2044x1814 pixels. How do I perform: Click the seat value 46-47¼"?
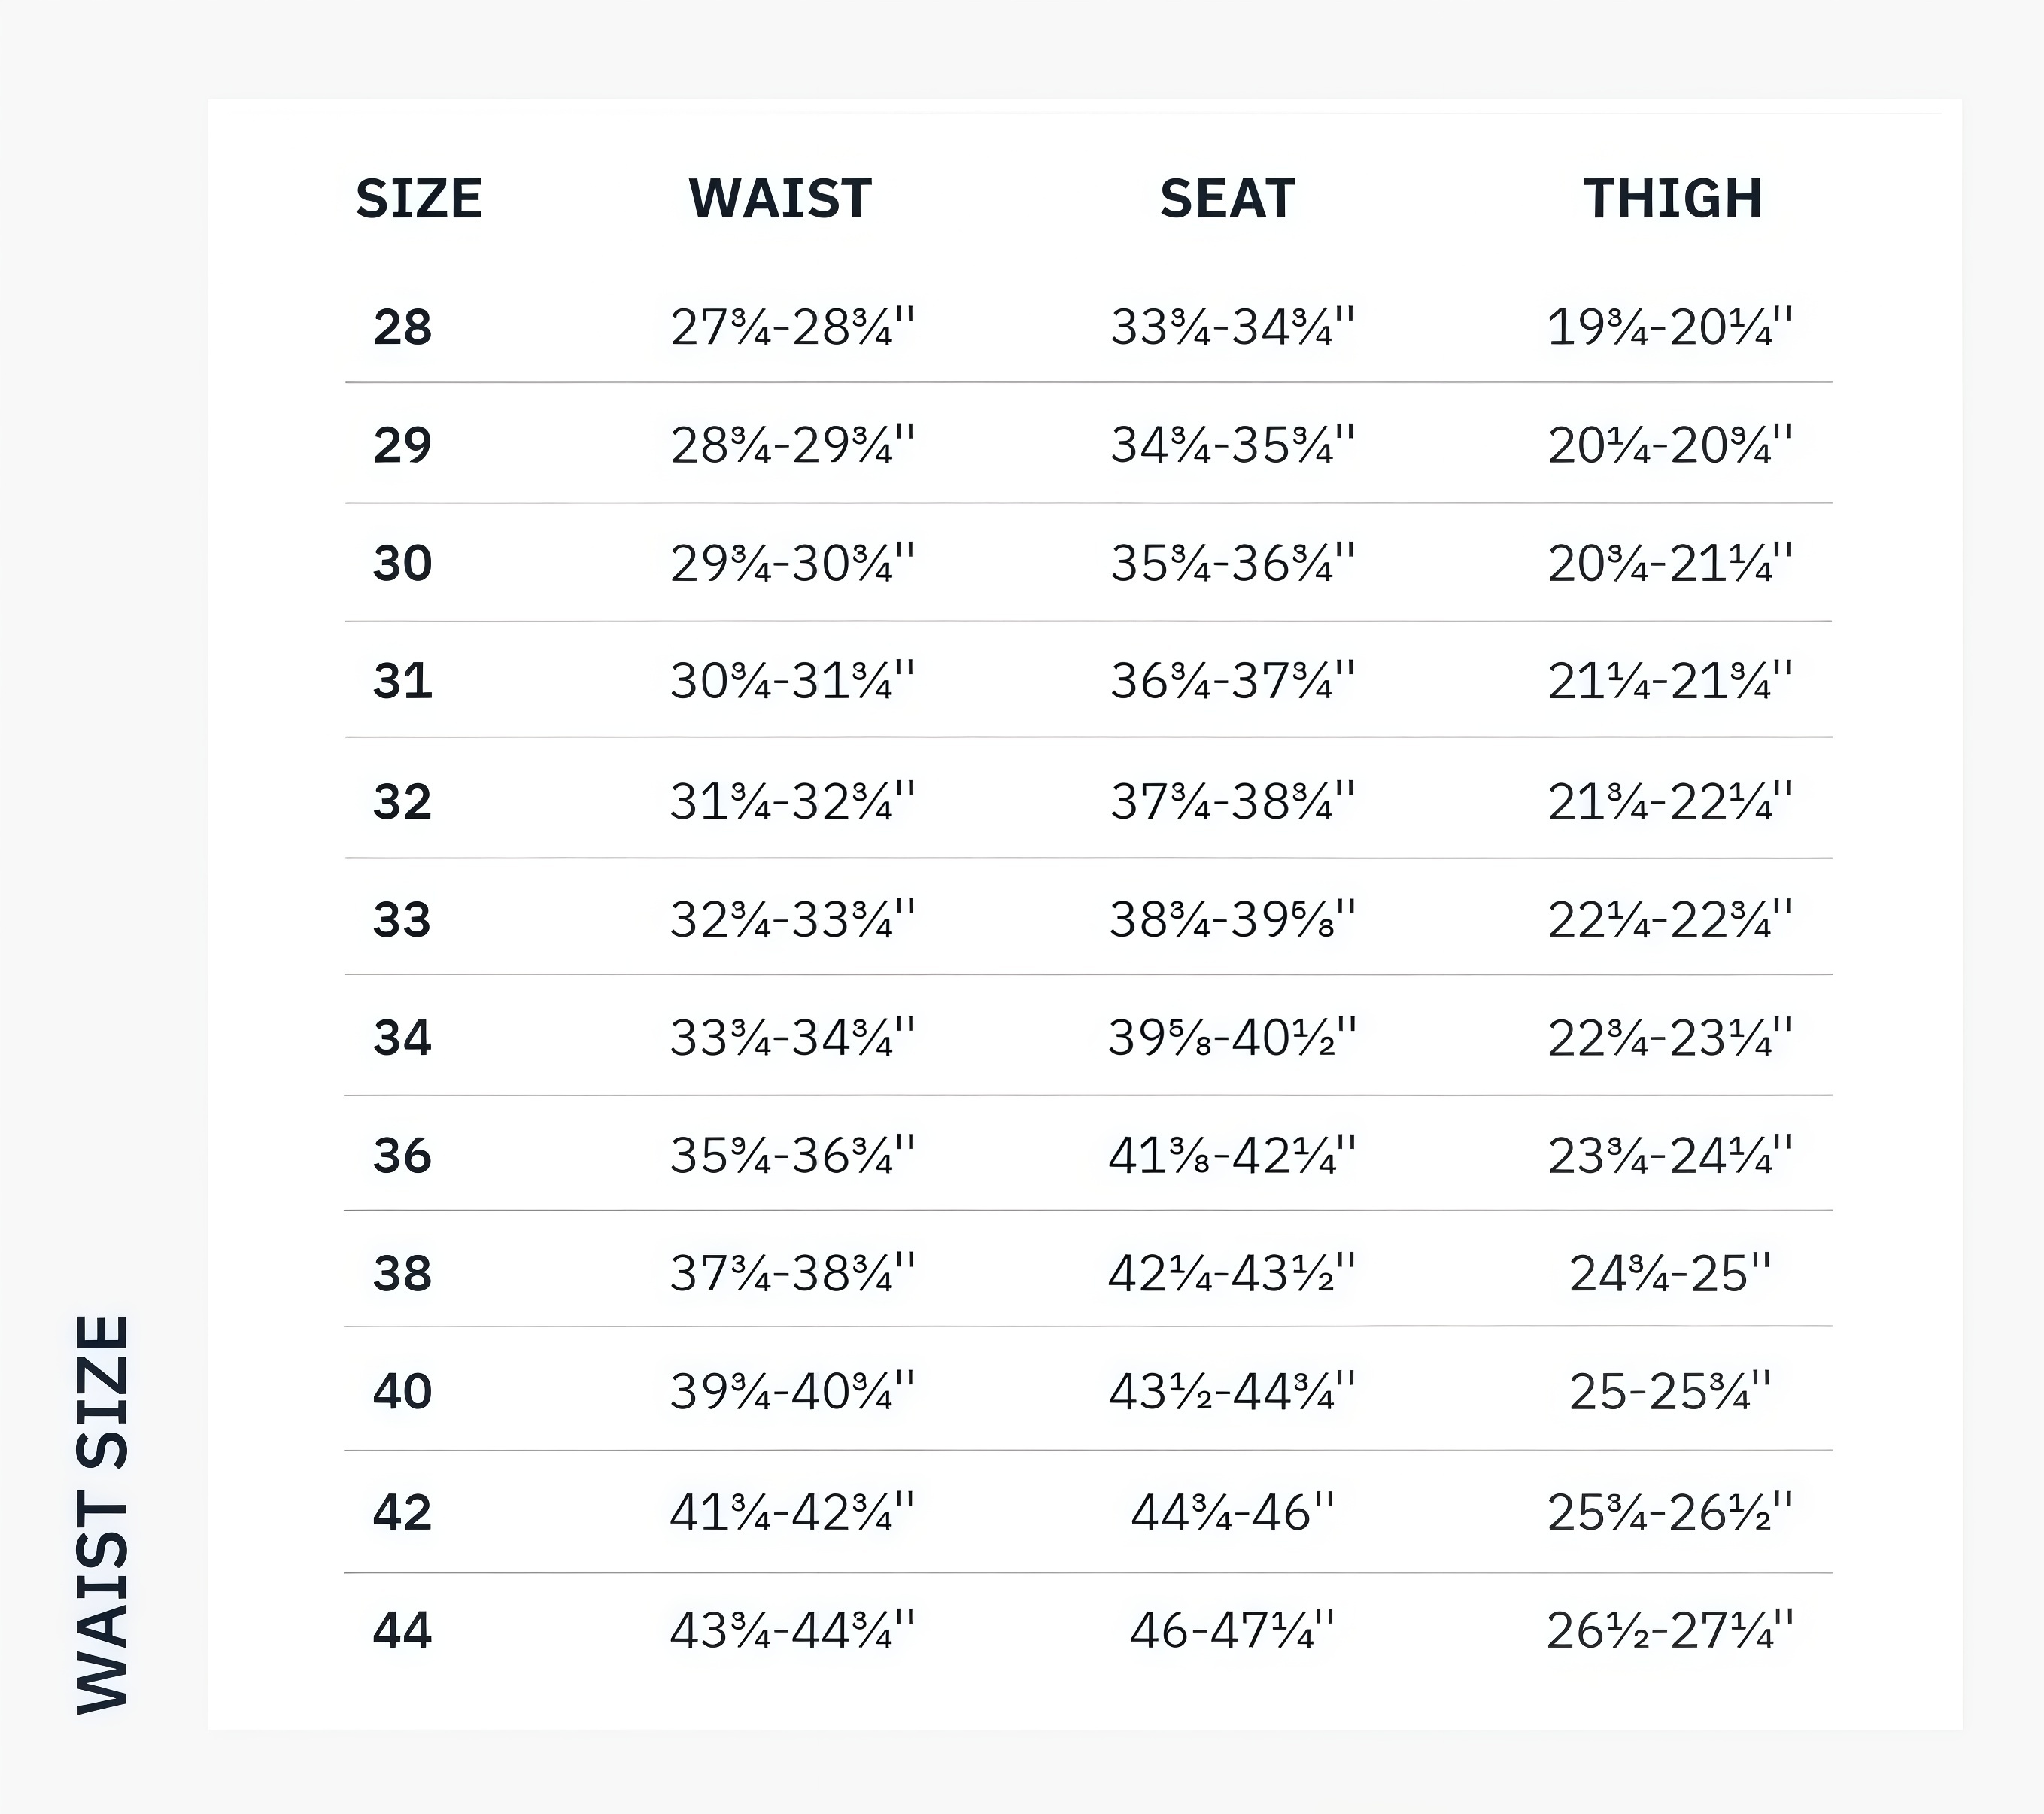[x=1232, y=1630]
